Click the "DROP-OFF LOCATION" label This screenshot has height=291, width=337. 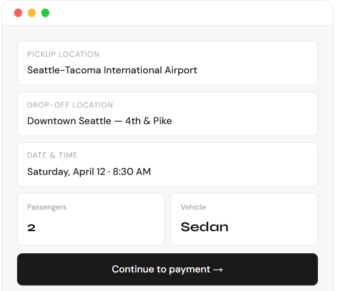(70, 105)
